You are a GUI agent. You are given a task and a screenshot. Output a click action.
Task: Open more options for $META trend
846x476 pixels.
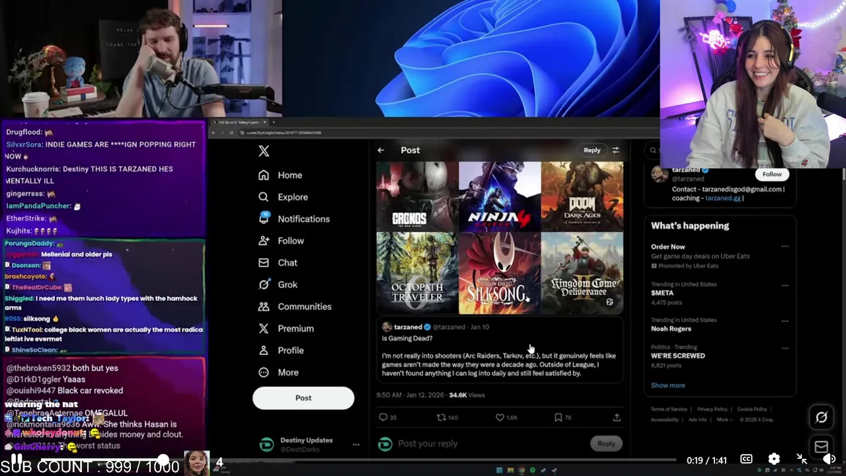click(785, 286)
